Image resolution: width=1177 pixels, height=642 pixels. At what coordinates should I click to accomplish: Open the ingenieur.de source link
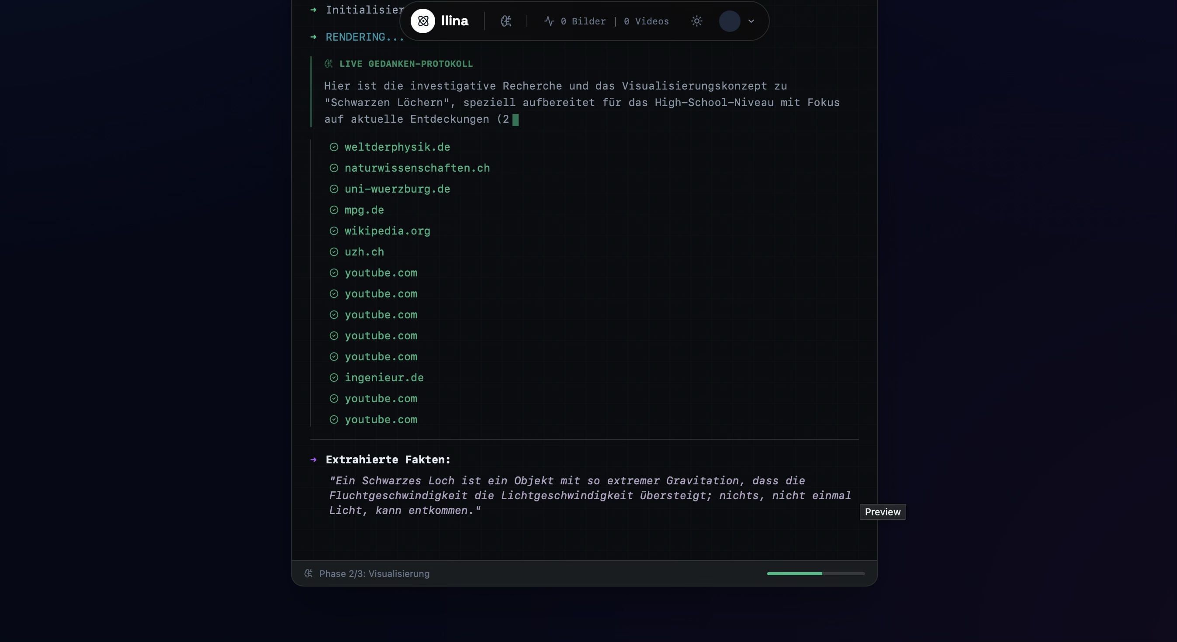[384, 378]
